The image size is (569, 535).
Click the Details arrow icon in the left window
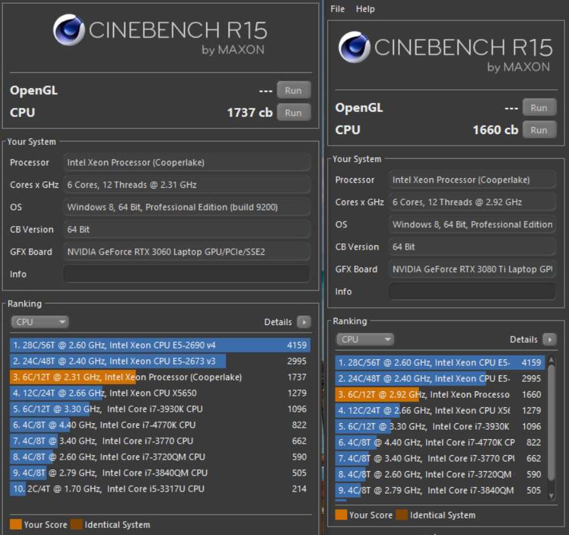[304, 322]
